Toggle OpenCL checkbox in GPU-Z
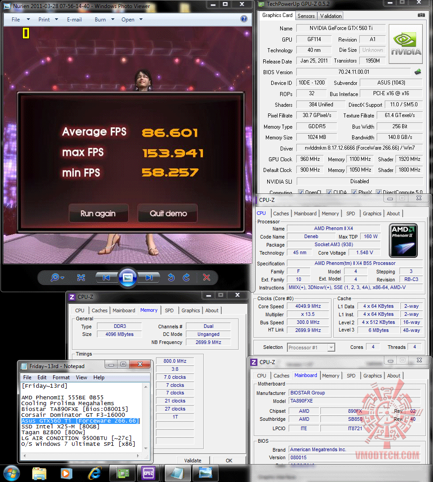The image size is (433, 482). [301, 192]
